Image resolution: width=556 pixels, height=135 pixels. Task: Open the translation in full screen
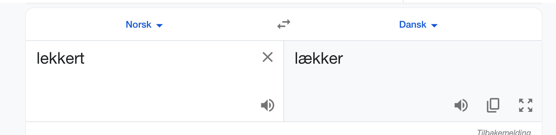526,105
